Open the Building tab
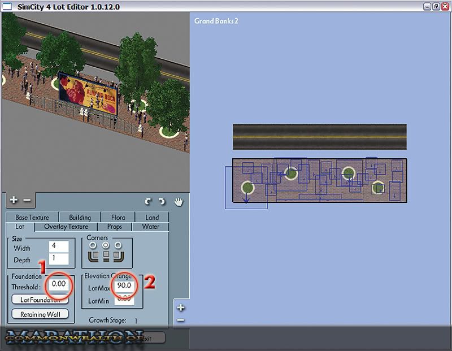The image size is (452, 351). (x=80, y=218)
